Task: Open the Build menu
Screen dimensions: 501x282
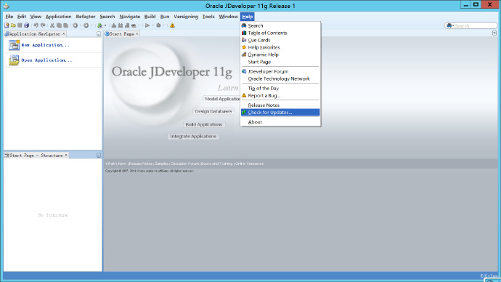Action: pos(150,17)
